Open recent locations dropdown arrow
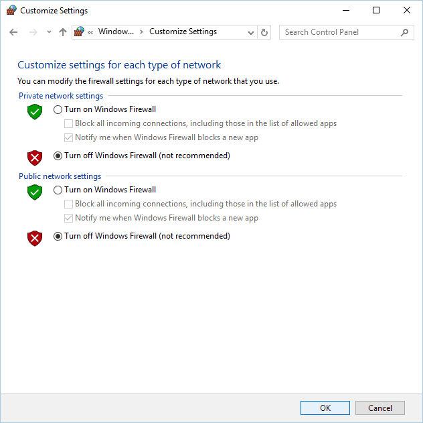Viewport: 423px width, 423px height. coord(49,32)
